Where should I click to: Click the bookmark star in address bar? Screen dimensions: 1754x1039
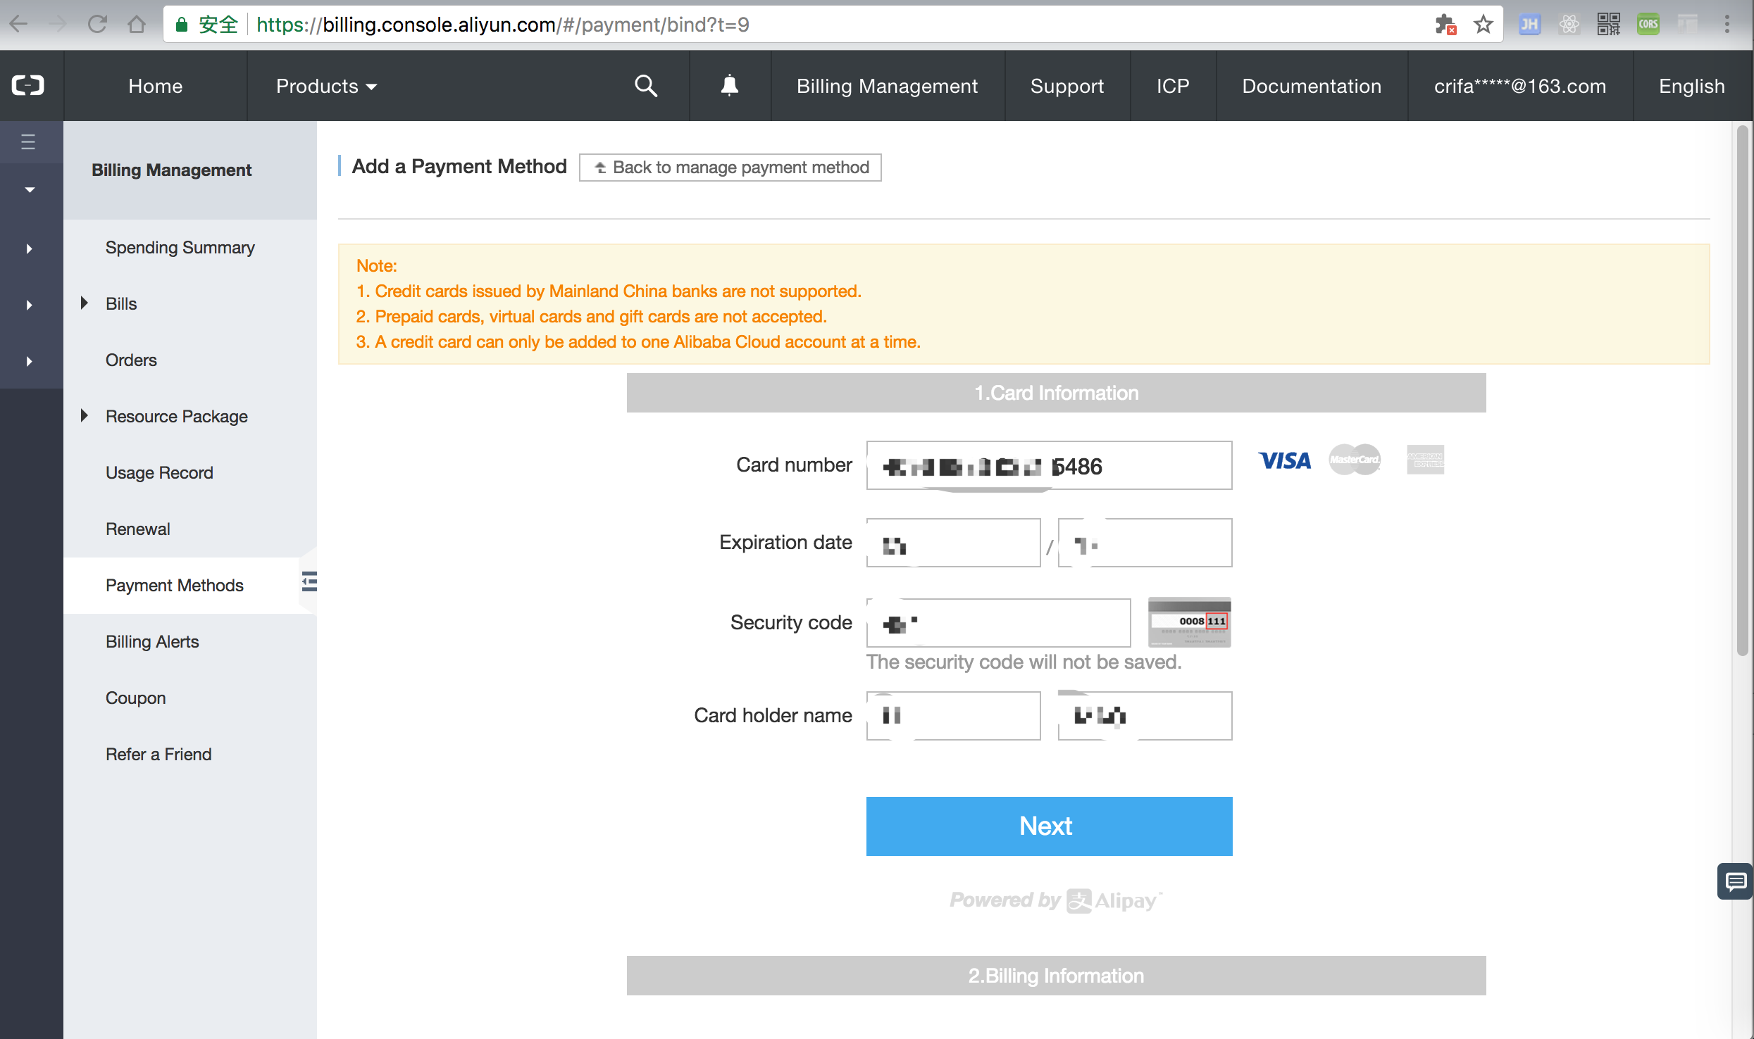click(1483, 25)
